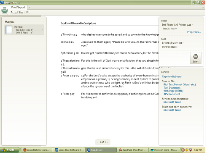Open the Margins Normal dropdown arrow
Viewport: 207px width, 155px height.
(43, 30)
